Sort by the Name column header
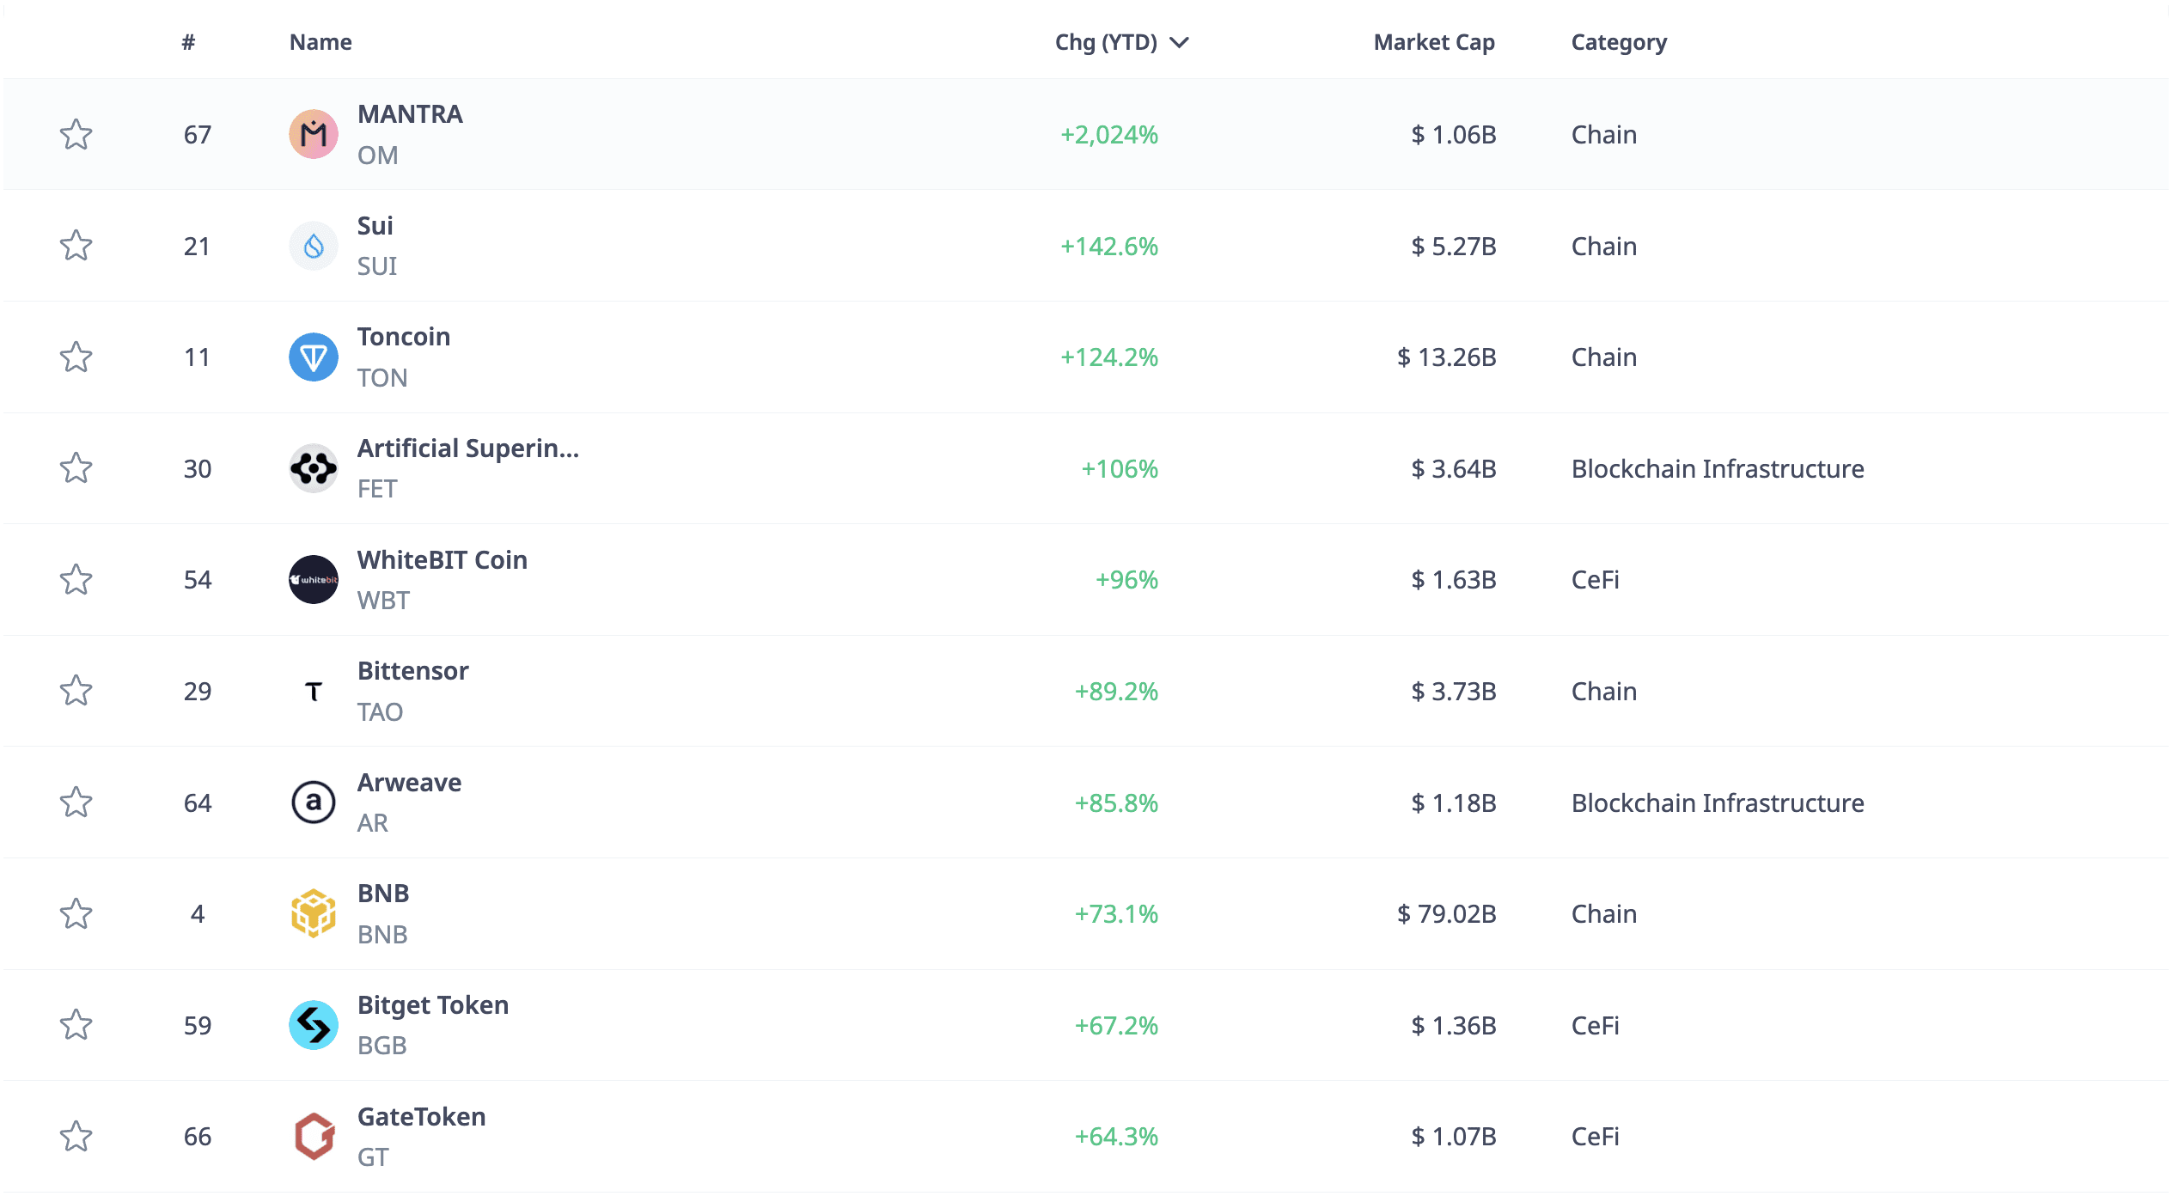The width and height of the screenshot is (2173, 1196). 320,42
